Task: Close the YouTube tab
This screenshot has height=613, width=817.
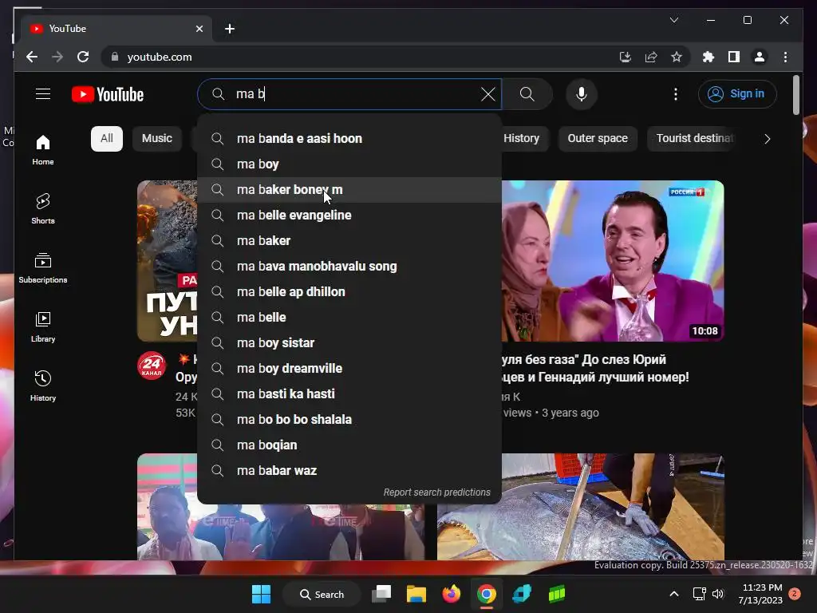Action: click(199, 29)
